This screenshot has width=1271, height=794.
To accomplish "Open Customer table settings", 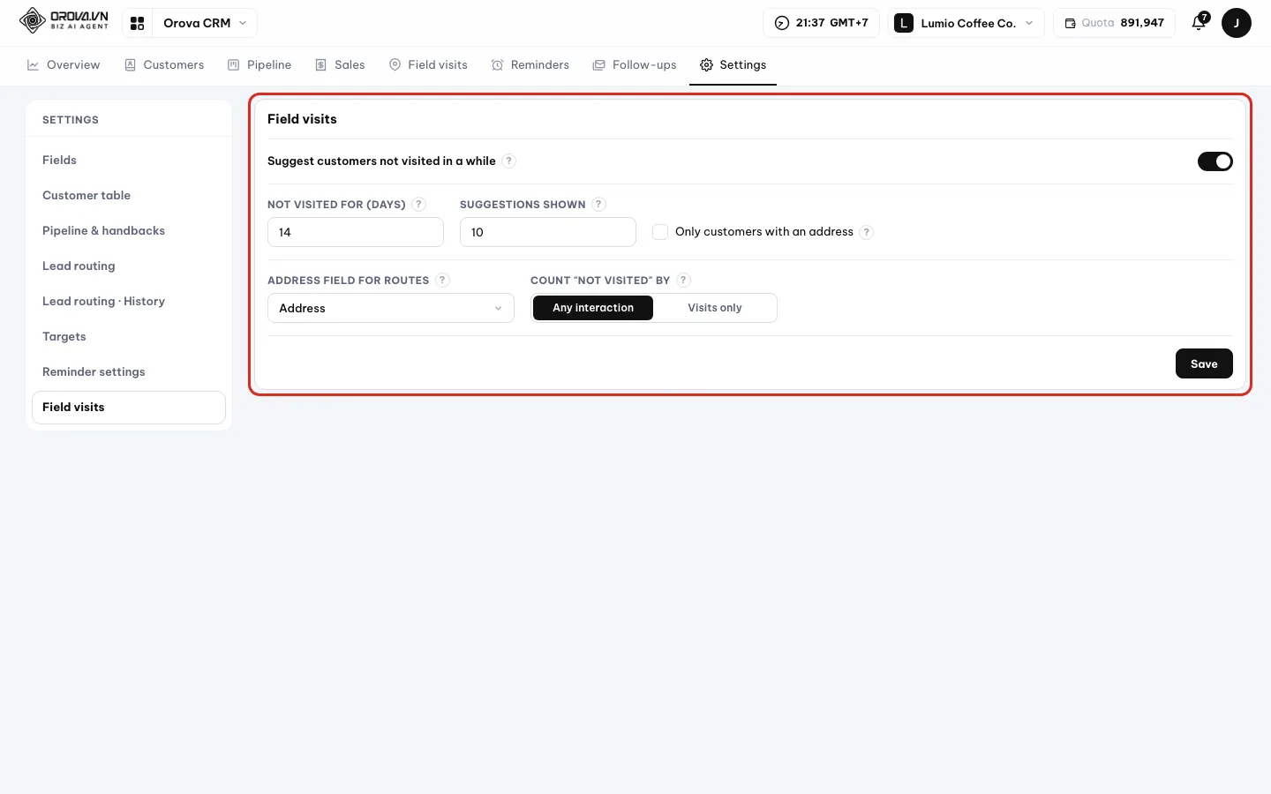I will pyautogui.click(x=129, y=195).
